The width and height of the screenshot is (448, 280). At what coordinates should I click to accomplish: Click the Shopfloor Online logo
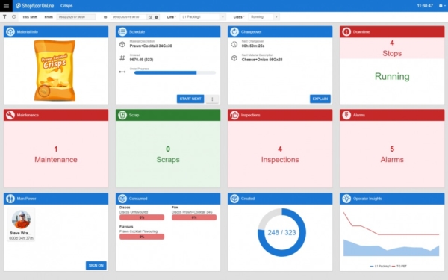tap(35, 6)
